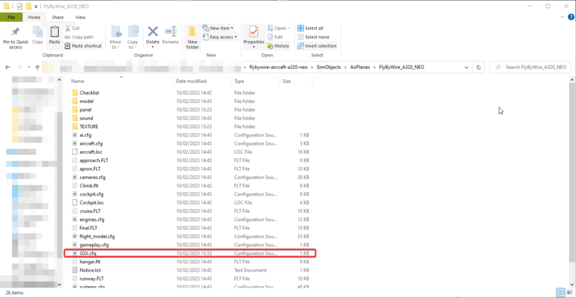Expand the Easy access dropdown
This screenshot has height=298, width=576.
click(x=220, y=37)
